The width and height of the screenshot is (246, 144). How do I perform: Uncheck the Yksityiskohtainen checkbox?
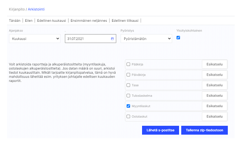coord(178,38)
